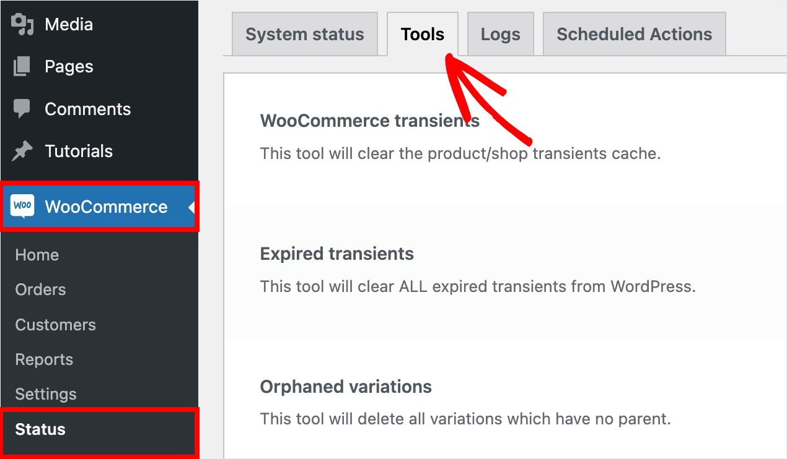Open the Customers section
Image resolution: width=787 pixels, height=459 pixels.
tap(55, 325)
